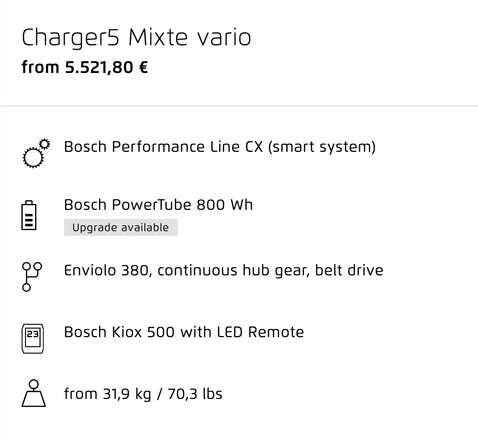Click the motor gear icon

click(36, 153)
